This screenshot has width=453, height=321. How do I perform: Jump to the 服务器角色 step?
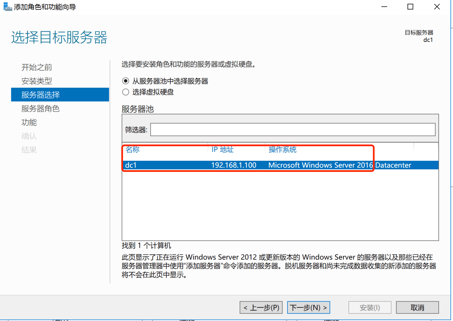click(40, 109)
